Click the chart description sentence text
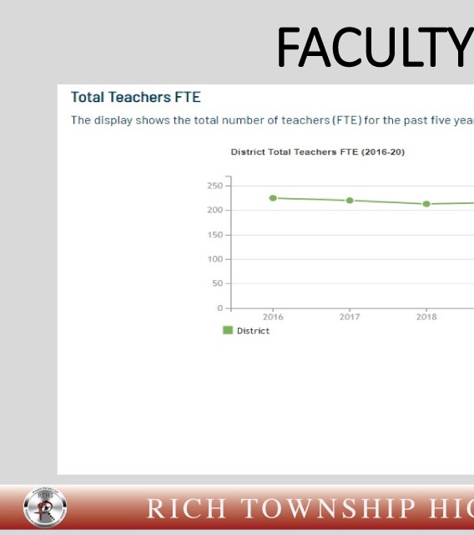474x535 pixels. coord(272,120)
